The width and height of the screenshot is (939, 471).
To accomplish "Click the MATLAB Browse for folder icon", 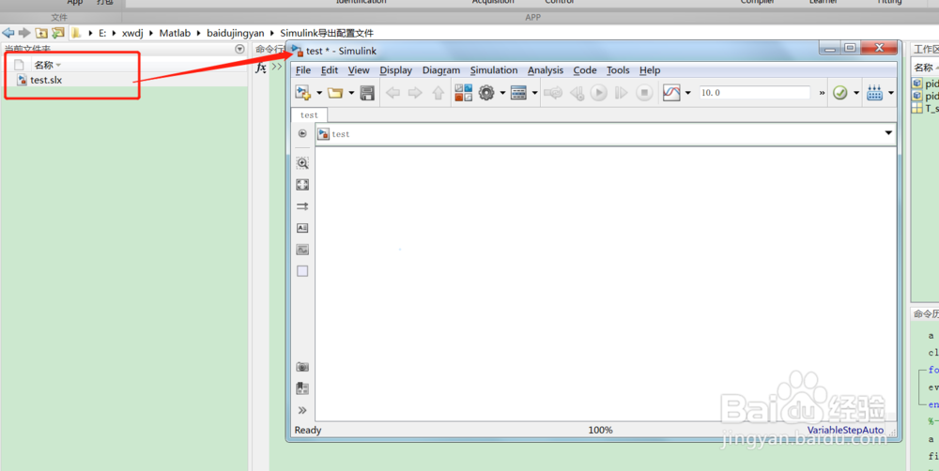I will pos(57,33).
